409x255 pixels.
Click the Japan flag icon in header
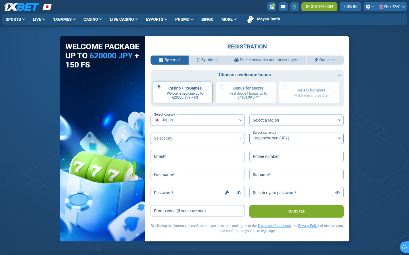coord(47,7)
